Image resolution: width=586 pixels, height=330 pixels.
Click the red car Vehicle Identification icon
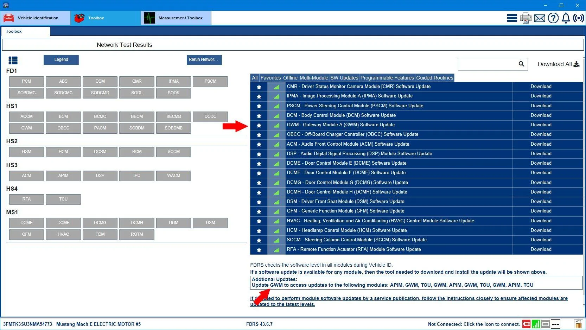tap(9, 18)
